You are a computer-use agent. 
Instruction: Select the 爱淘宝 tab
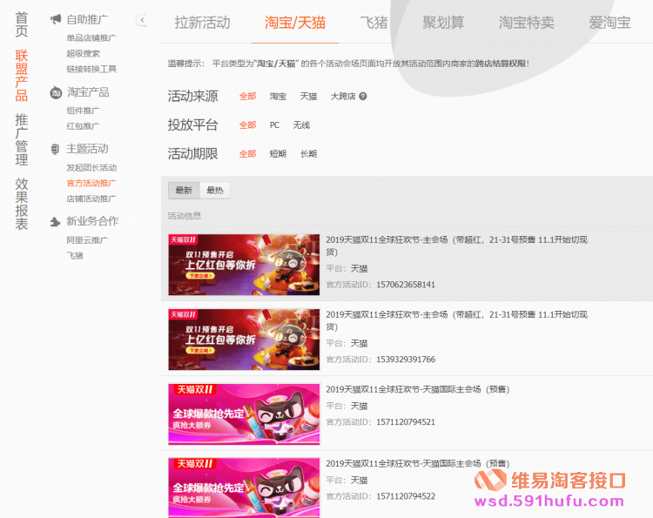pos(609,22)
